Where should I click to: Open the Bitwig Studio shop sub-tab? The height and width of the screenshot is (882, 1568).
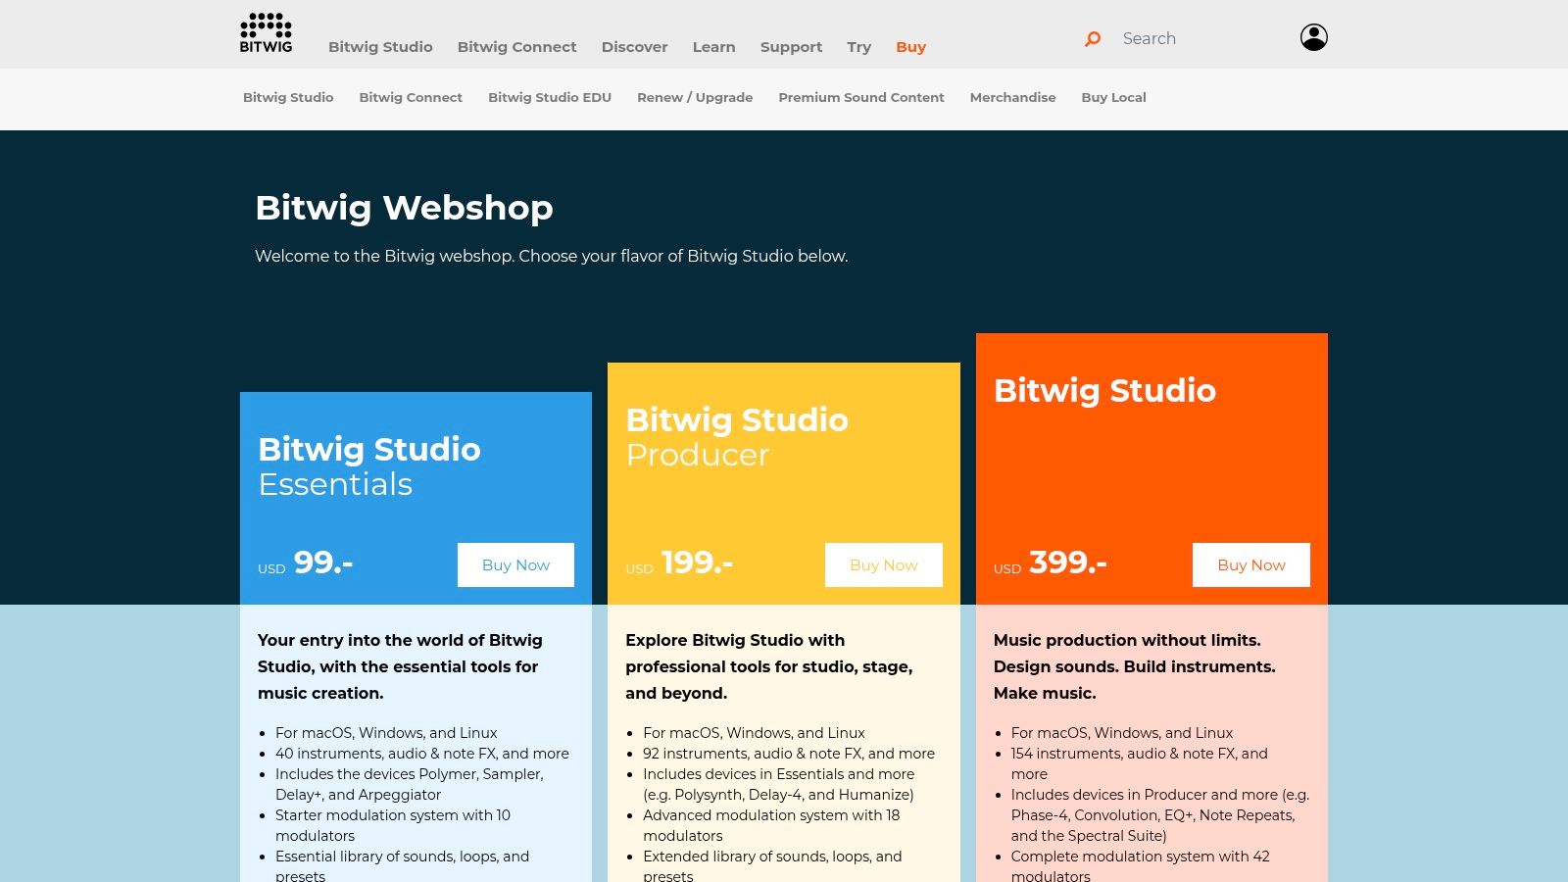tap(288, 97)
